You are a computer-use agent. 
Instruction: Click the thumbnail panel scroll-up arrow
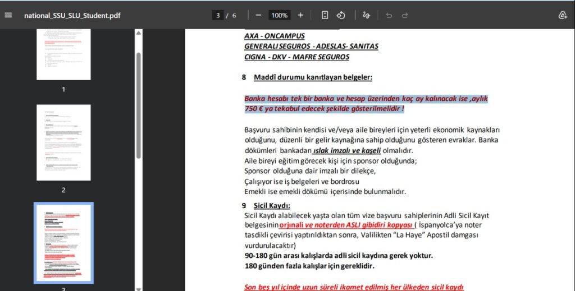point(139,33)
